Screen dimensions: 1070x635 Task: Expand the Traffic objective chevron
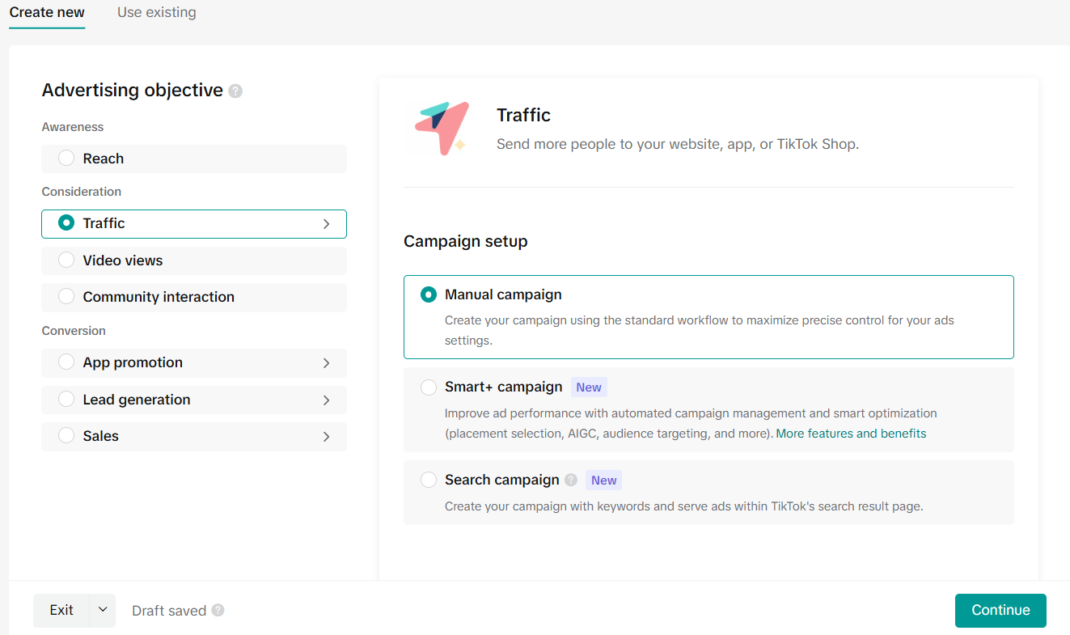pos(326,224)
